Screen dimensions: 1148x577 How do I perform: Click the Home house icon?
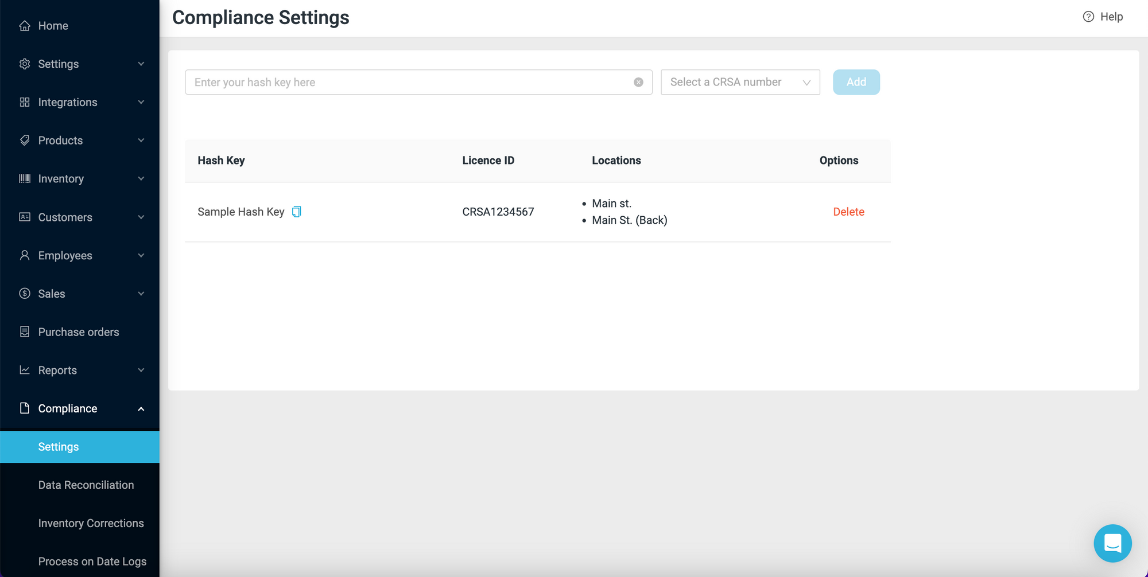25,26
